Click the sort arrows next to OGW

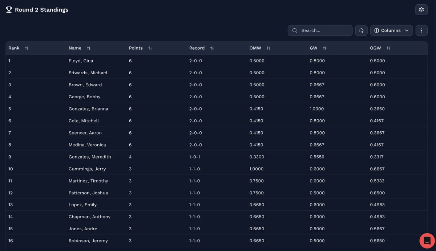[x=388, y=48]
